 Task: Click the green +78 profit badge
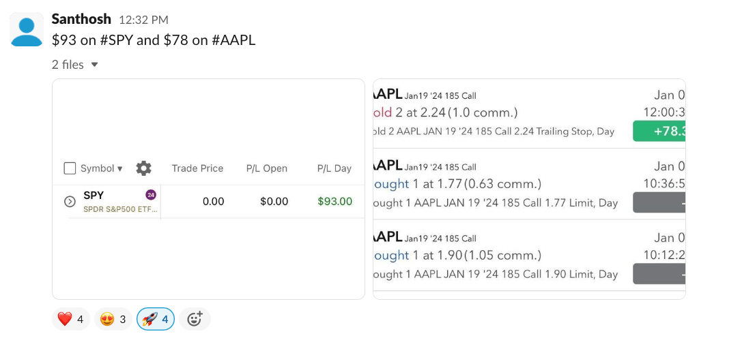tap(659, 131)
